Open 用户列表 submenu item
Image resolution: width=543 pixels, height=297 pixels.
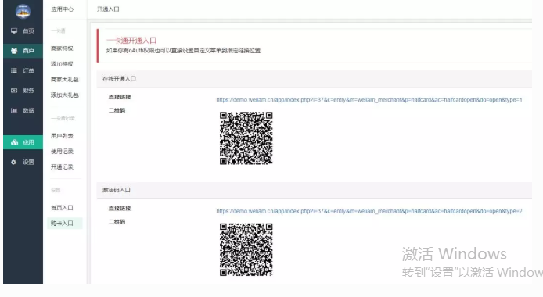(62, 136)
